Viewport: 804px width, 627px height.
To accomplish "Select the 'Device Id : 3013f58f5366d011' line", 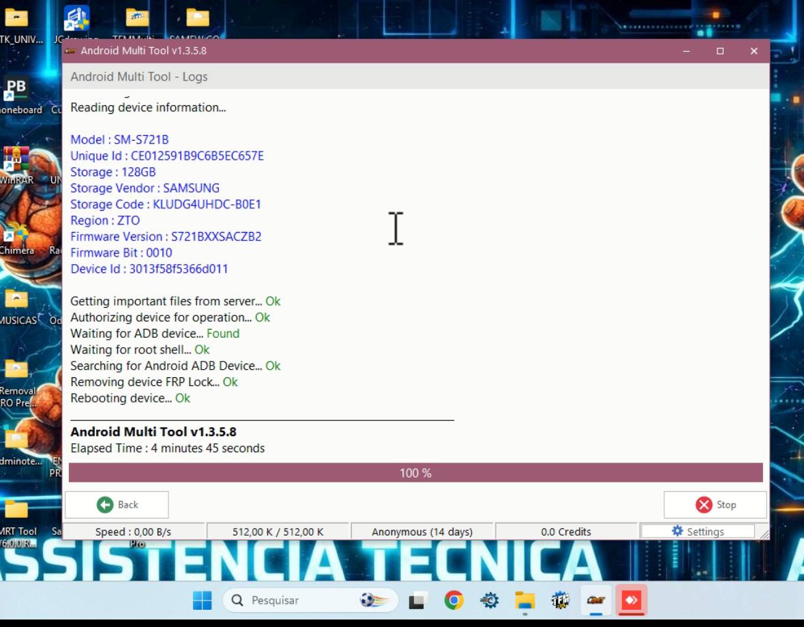I will coord(149,269).
